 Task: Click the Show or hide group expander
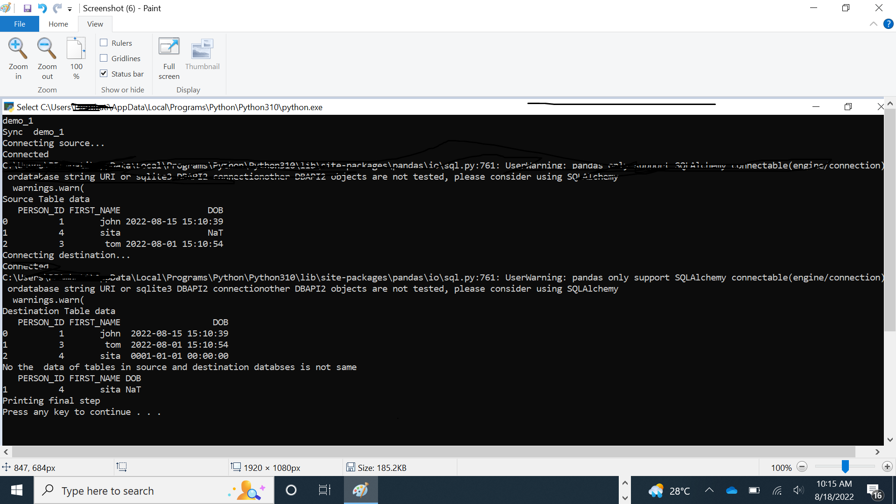tap(122, 90)
